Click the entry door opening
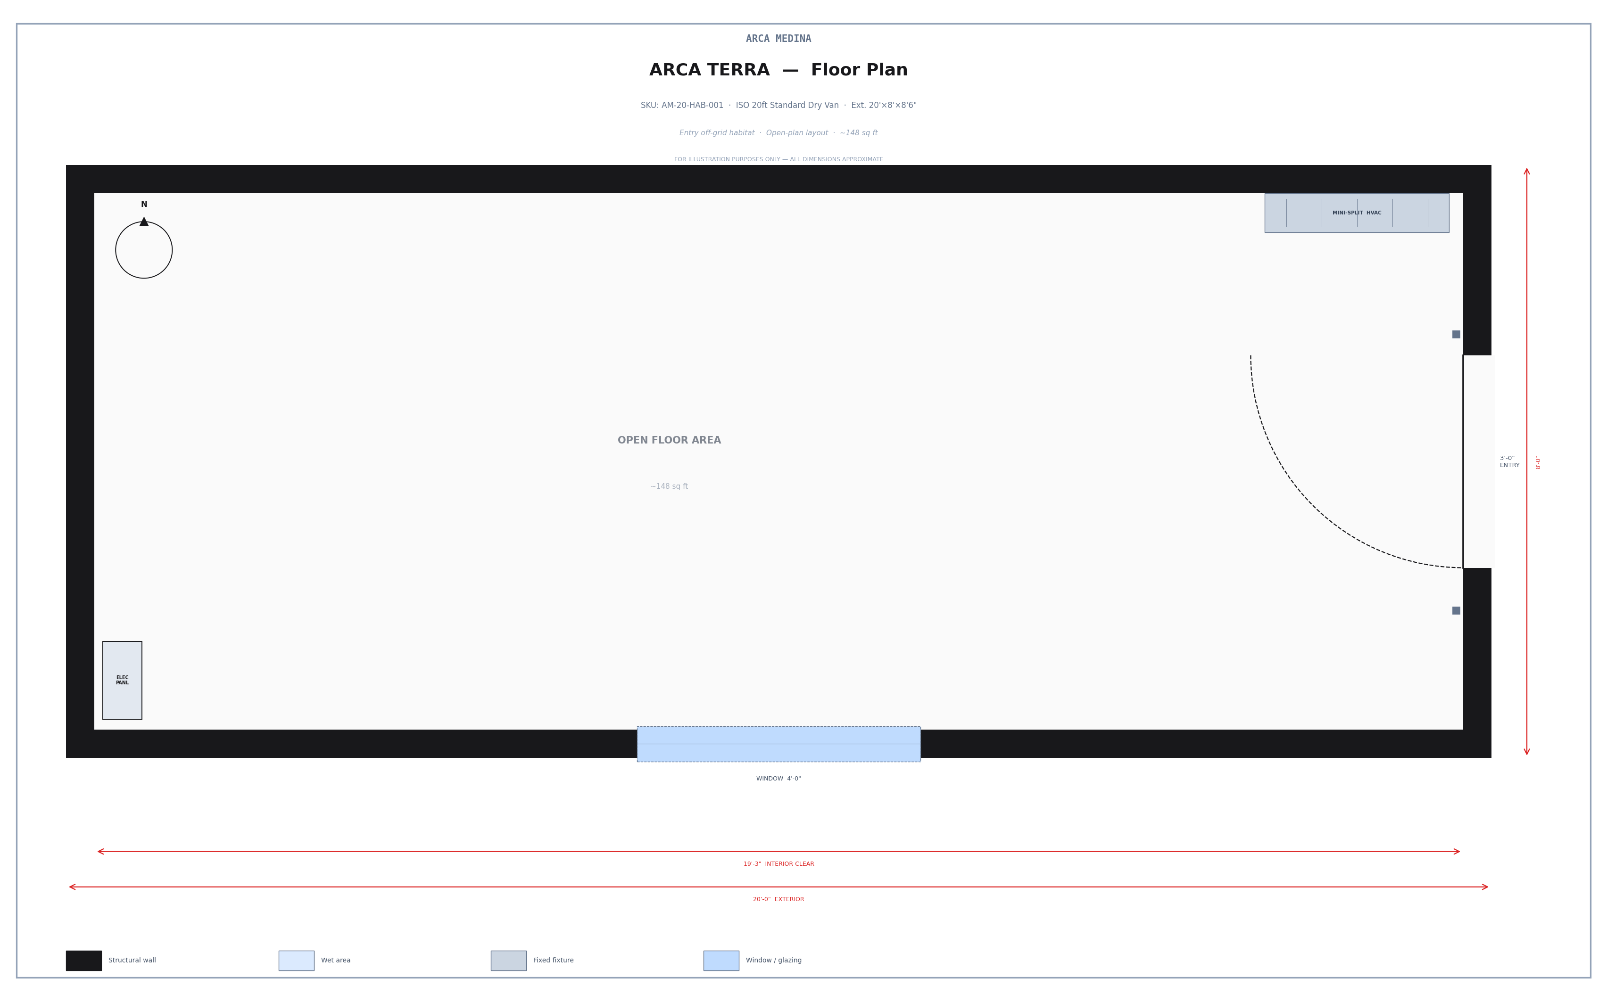Viewport: 1607px width, 994px height. click(x=1478, y=461)
